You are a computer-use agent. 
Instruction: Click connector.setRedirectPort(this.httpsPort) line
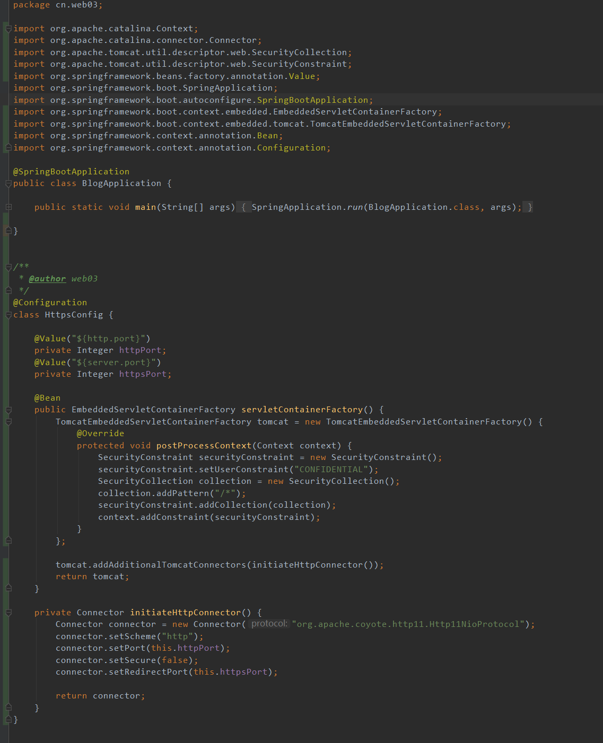click(167, 672)
